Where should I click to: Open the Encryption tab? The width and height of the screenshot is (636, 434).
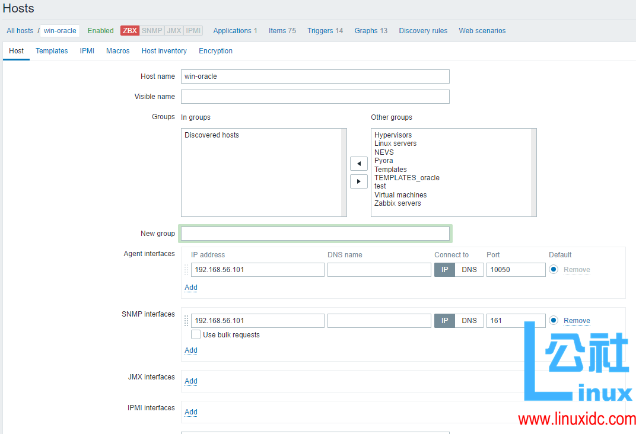[x=215, y=51]
